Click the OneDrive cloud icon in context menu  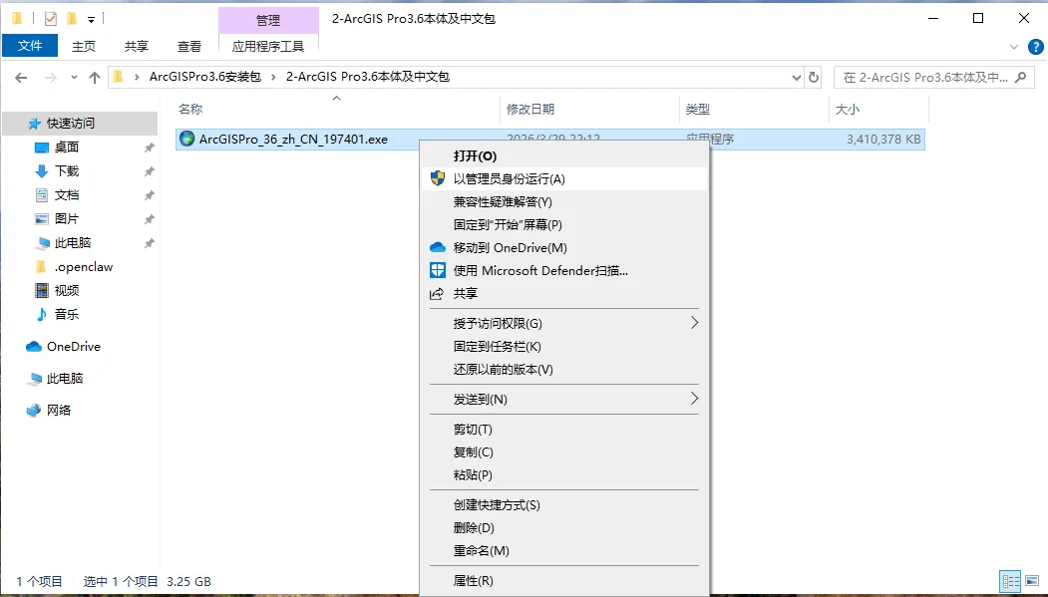pos(437,248)
